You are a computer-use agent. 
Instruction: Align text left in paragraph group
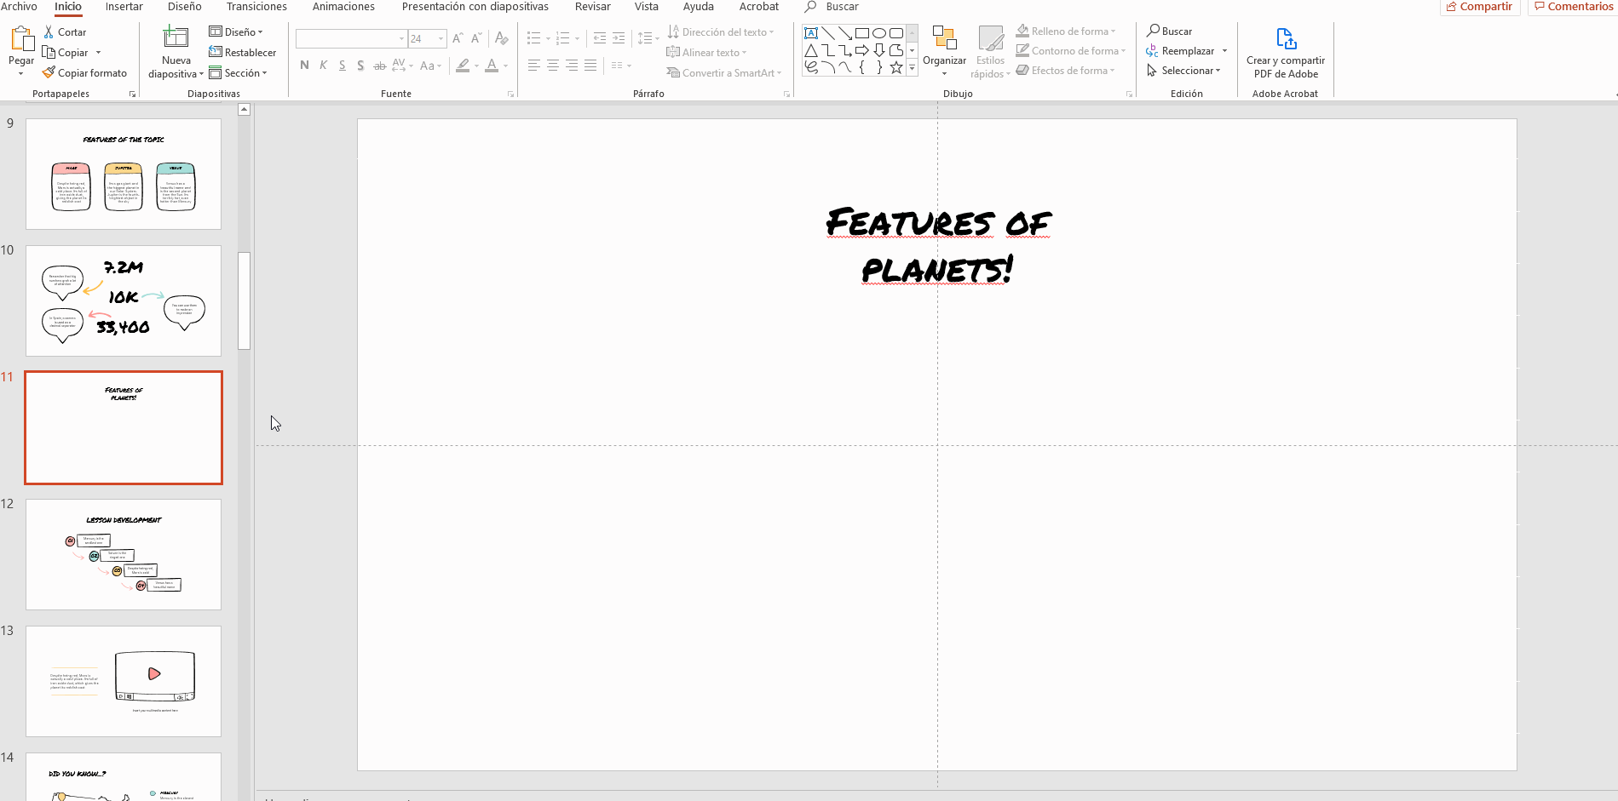pos(534,66)
